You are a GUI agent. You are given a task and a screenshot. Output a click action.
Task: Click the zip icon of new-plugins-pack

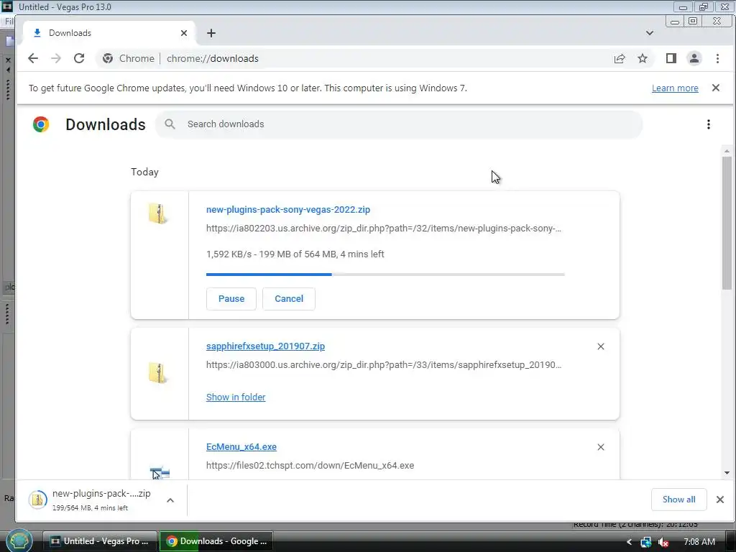coord(158,213)
